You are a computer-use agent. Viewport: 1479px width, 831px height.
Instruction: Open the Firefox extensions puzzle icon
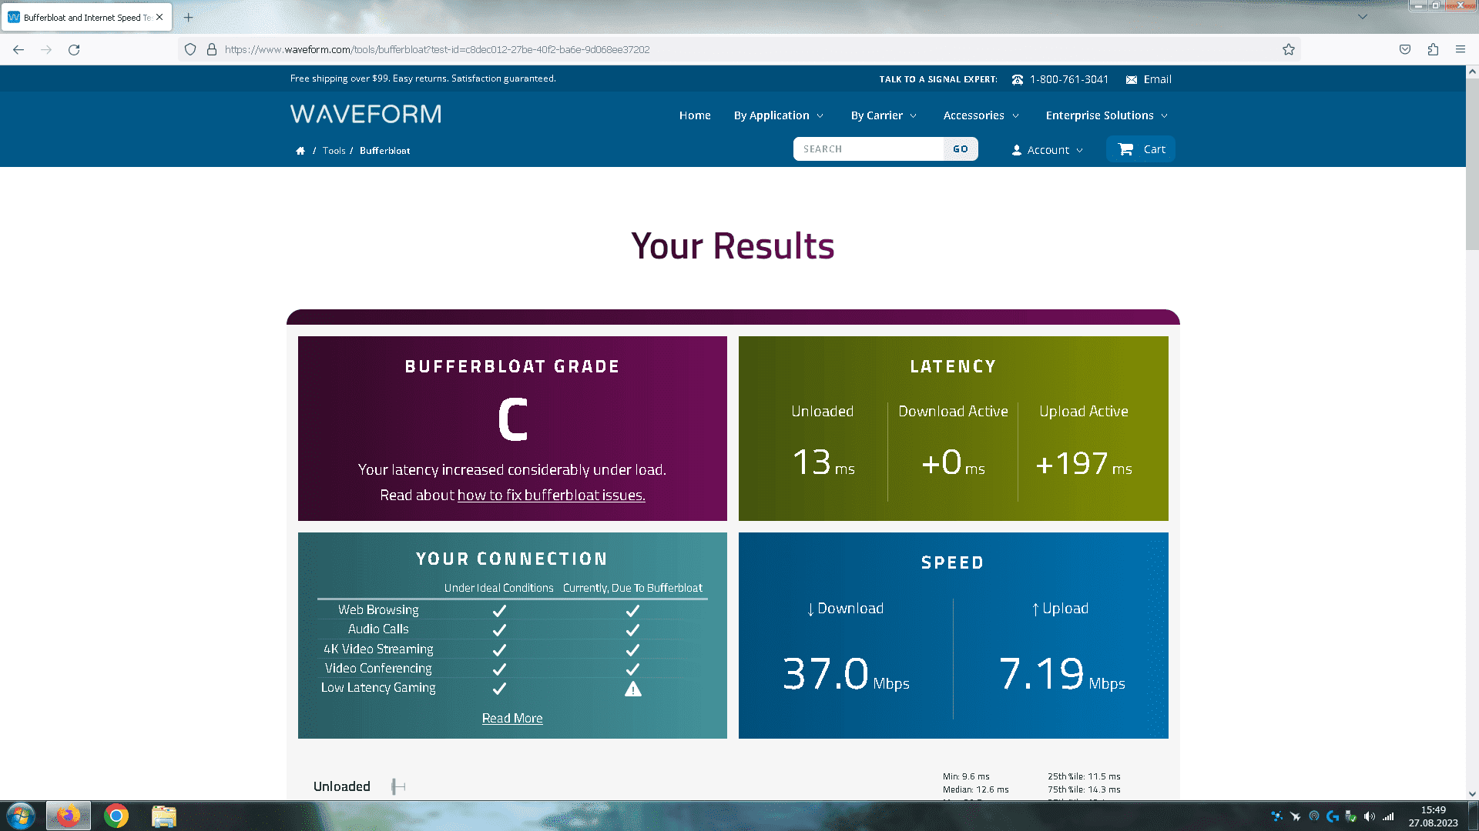tap(1433, 49)
